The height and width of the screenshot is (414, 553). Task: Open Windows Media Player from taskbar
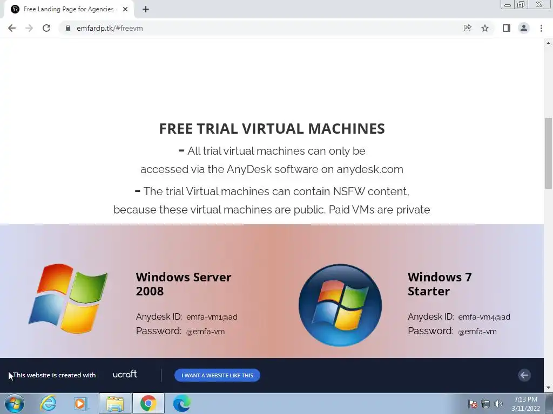(x=81, y=403)
